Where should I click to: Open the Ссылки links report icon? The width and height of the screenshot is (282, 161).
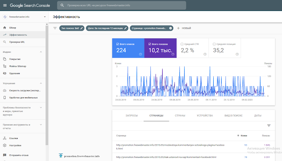pyautogui.click(x=5, y=138)
